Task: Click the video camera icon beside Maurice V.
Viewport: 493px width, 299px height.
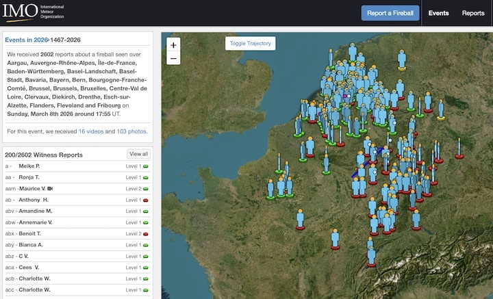Action: [51, 188]
